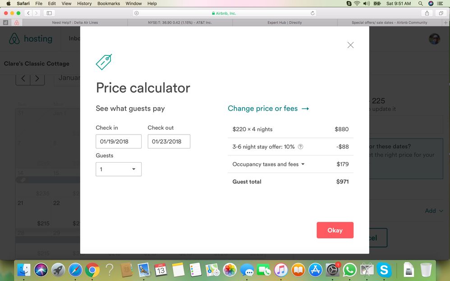Switch to the Expert Hub | Directly tab

[x=285, y=23]
